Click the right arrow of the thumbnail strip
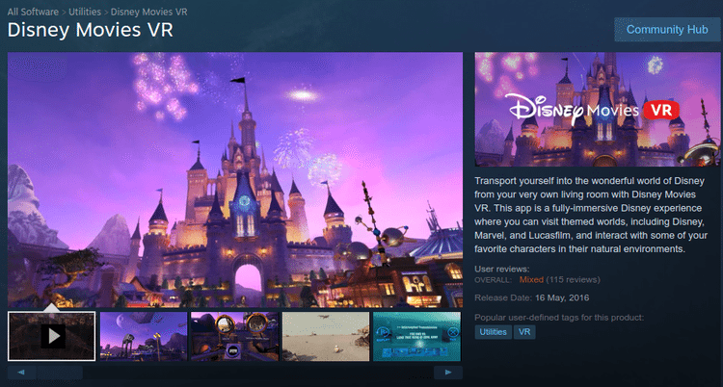The height and width of the screenshot is (387, 723). tap(448, 373)
